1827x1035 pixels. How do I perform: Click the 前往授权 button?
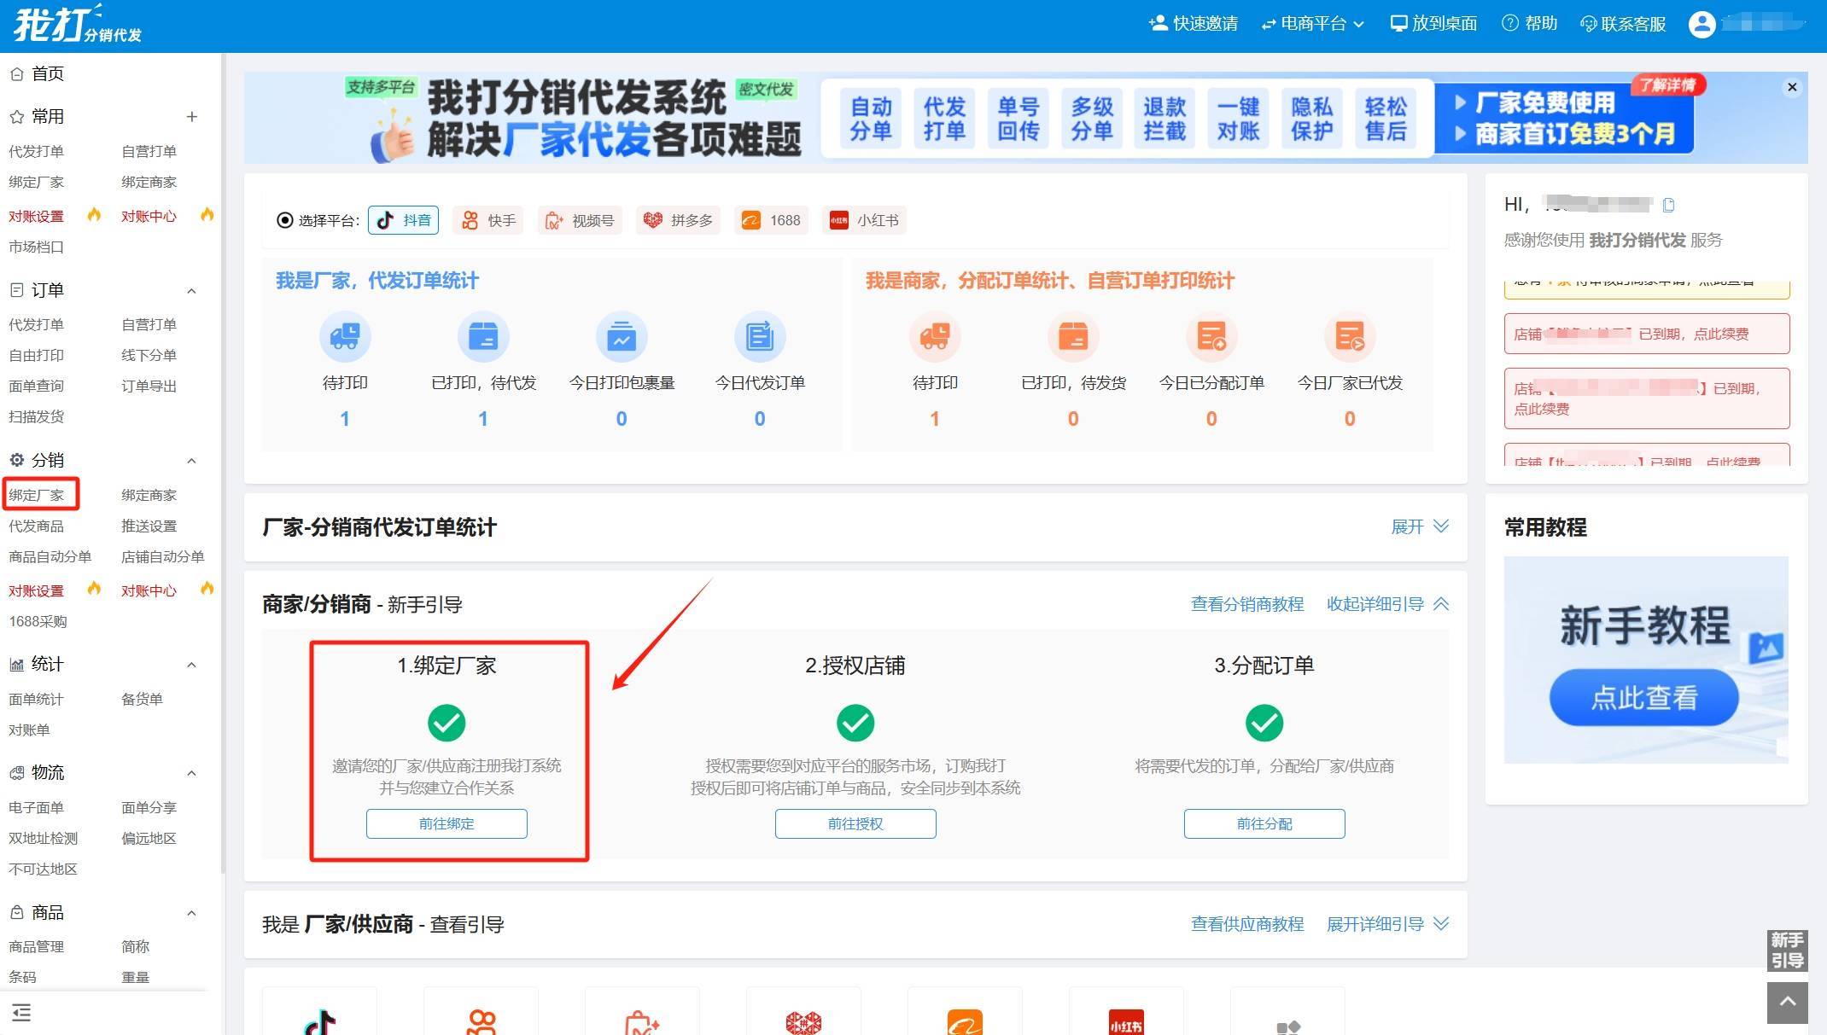pos(855,823)
